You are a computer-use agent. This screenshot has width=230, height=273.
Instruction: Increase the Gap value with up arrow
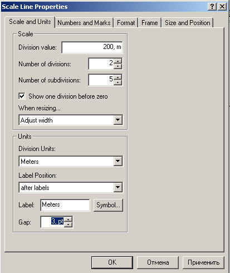(68, 220)
